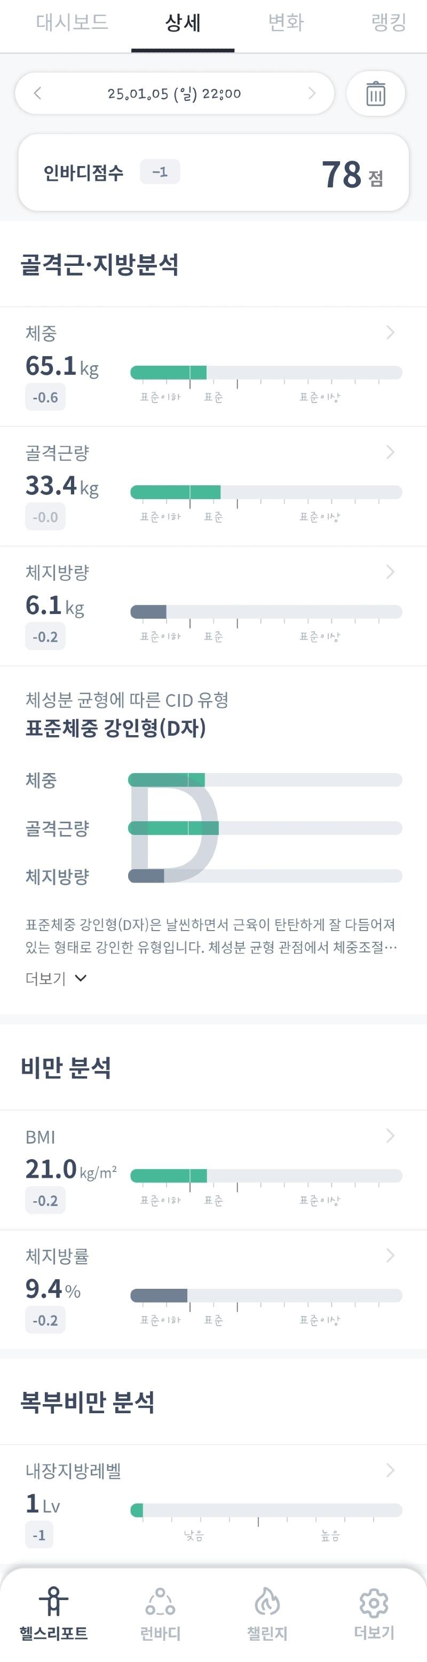Open 골격근량 detail chevron
This screenshot has height=1662, width=427.
pos(390,452)
